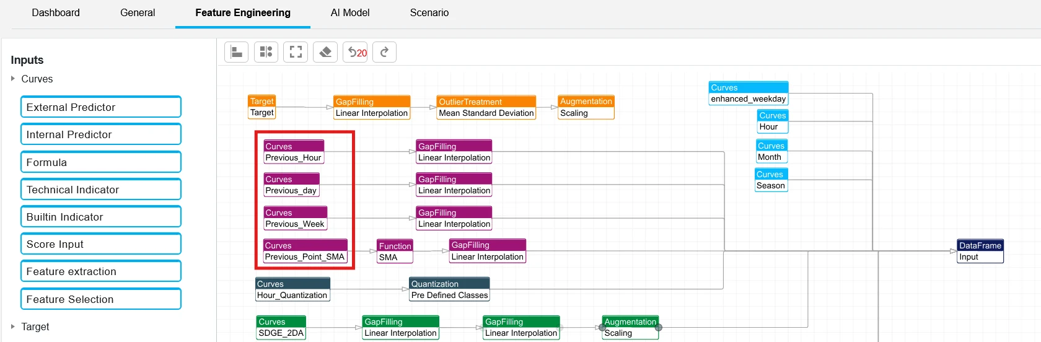
Task: Select the orange Augmentation Scaling node
Action: click(586, 107)
